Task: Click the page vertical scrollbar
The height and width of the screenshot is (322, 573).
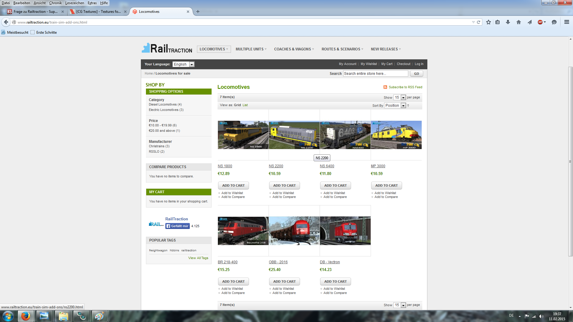Action: click(570, 161)
